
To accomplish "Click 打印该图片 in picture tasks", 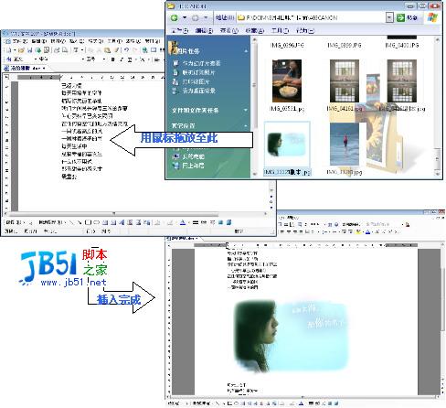I will (191, 81).
